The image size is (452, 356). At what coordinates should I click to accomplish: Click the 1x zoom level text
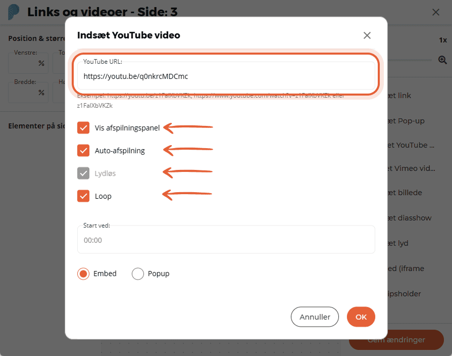[x=443, y=40]
